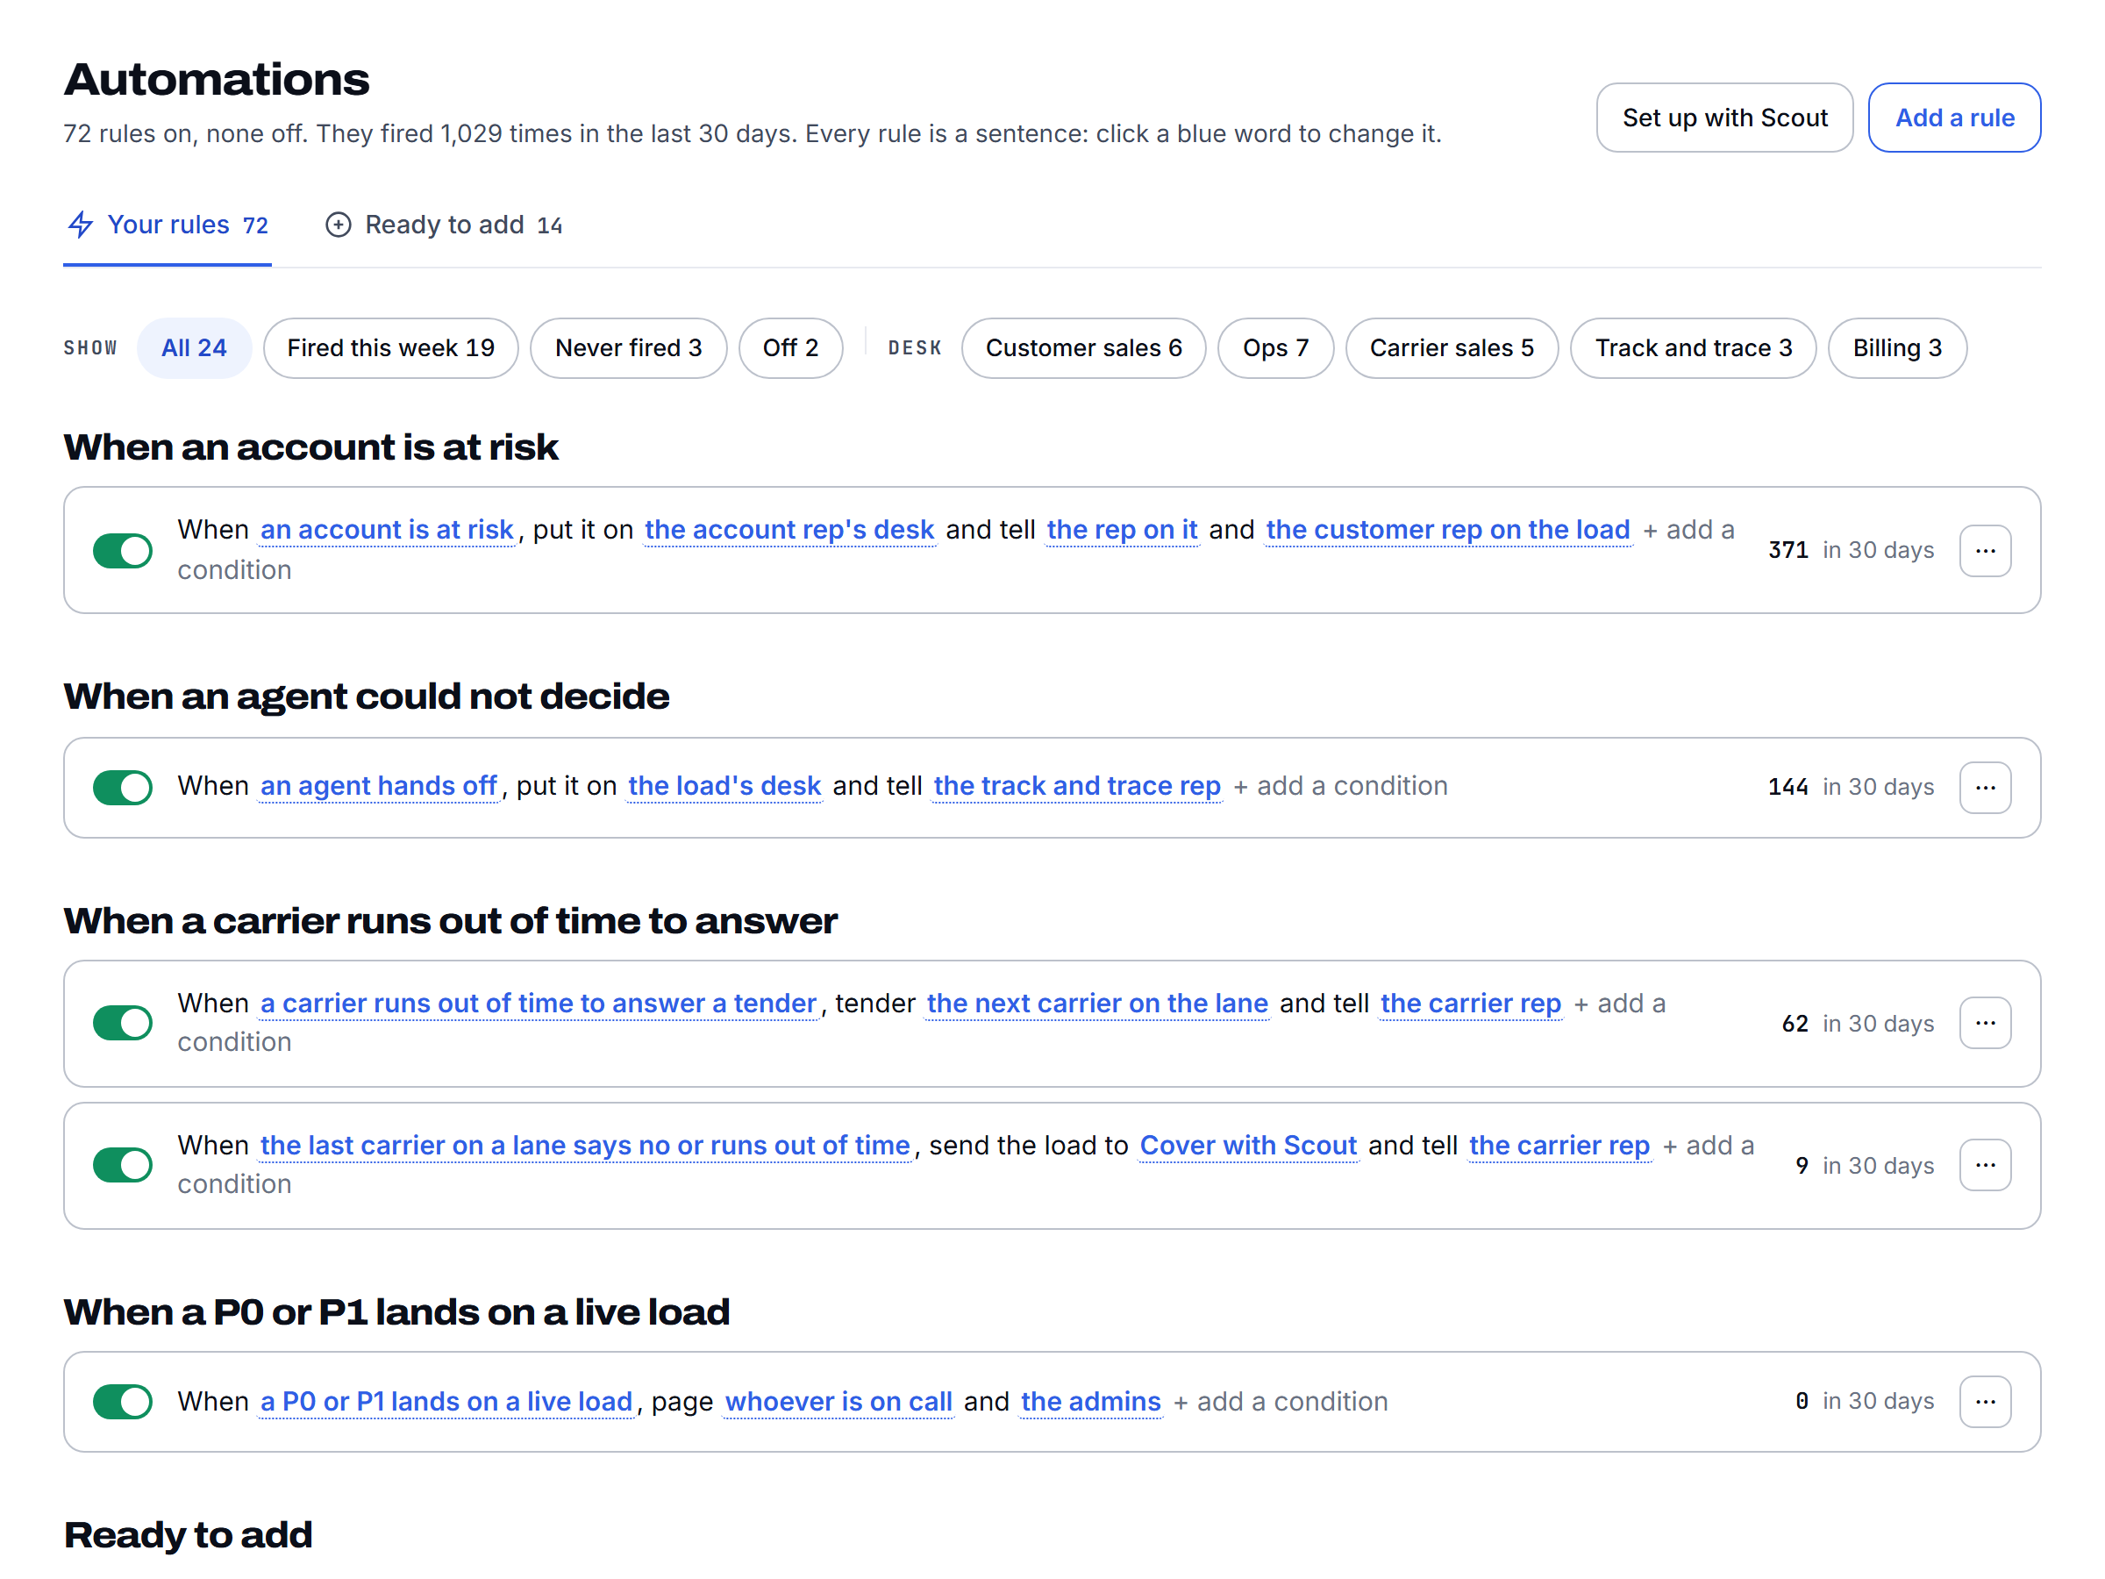
Task: Filter by Billing 3 desk
Action: (x=1896, y=348)
